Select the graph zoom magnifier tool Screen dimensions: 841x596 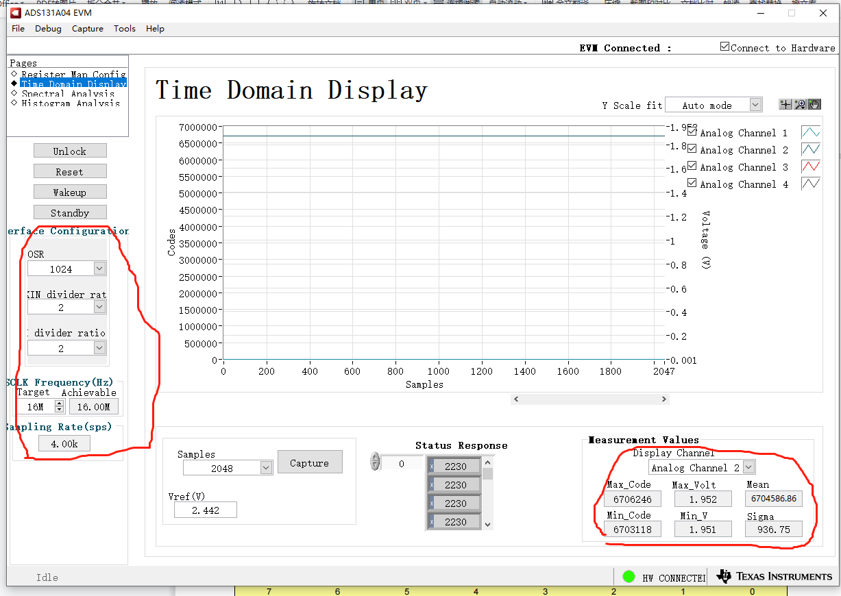point(800,104)
